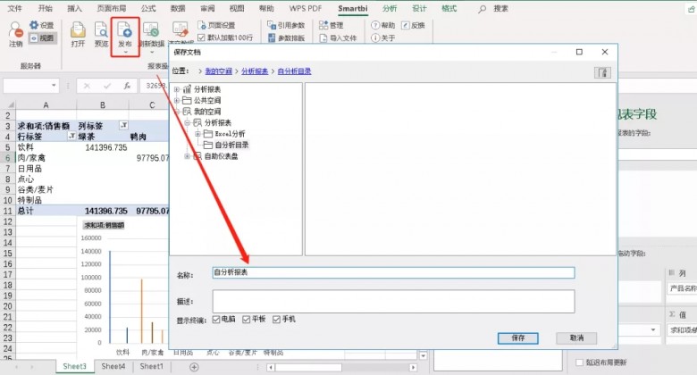Select 我的空间 tree item
Image resolution: width=697 pixels, height=375 pixels.
click(207, 112)
